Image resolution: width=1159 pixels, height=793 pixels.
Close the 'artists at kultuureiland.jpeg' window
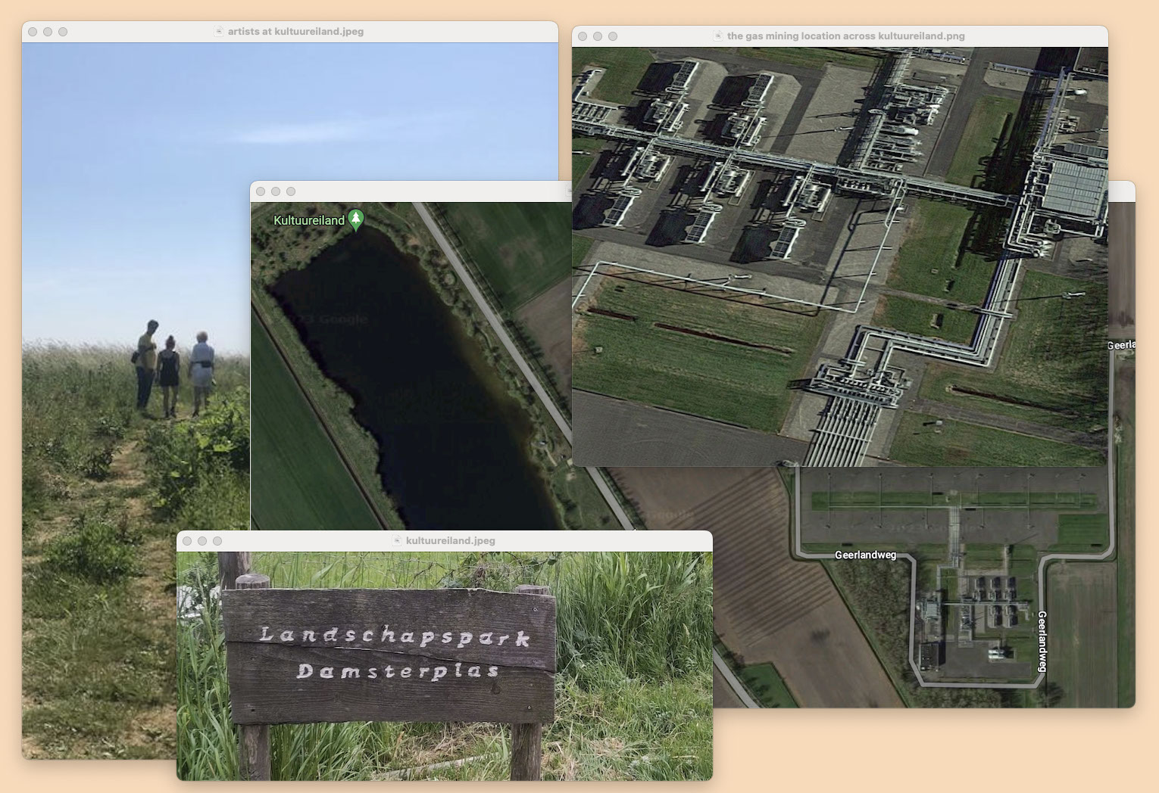click(x=33, y=32)
